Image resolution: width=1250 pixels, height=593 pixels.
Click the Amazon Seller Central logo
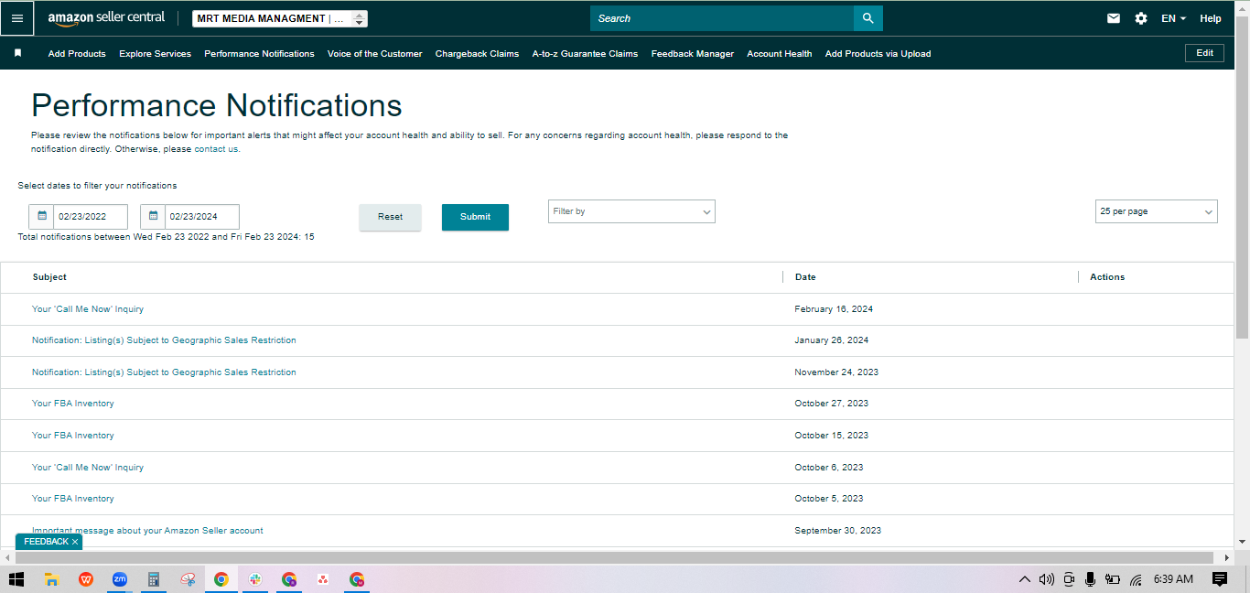tap(106, 18)
